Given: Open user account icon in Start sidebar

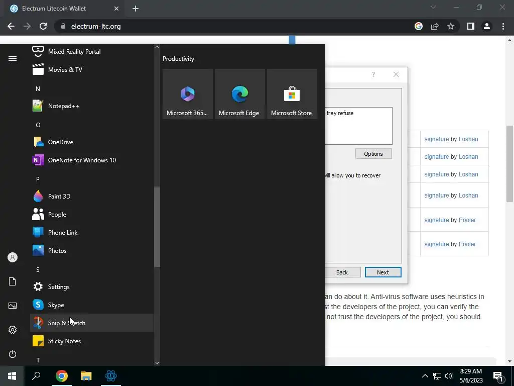Looking at the screenshot, I should tap(13, 257).
